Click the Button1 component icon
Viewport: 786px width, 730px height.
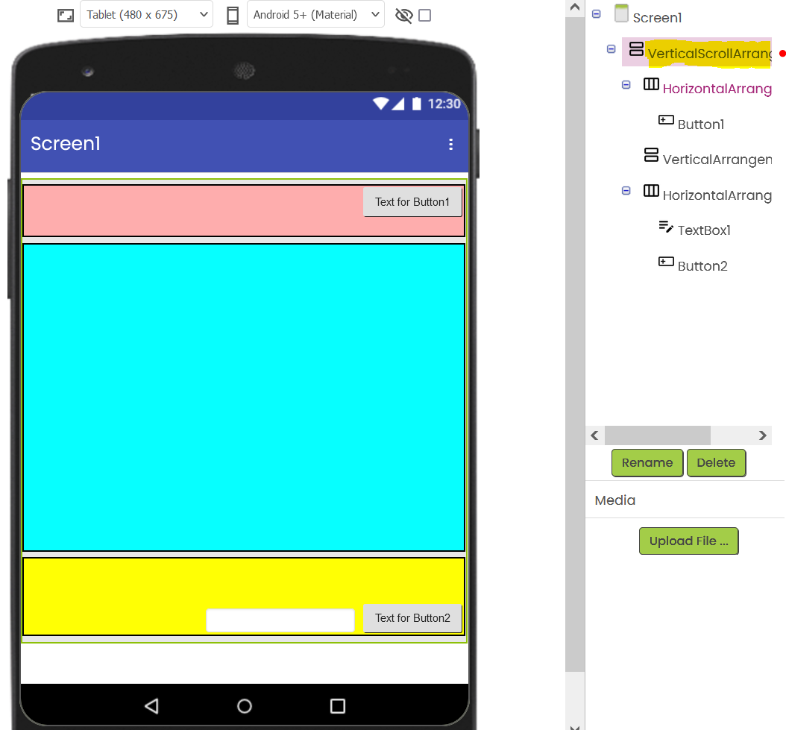pos(666,120)
